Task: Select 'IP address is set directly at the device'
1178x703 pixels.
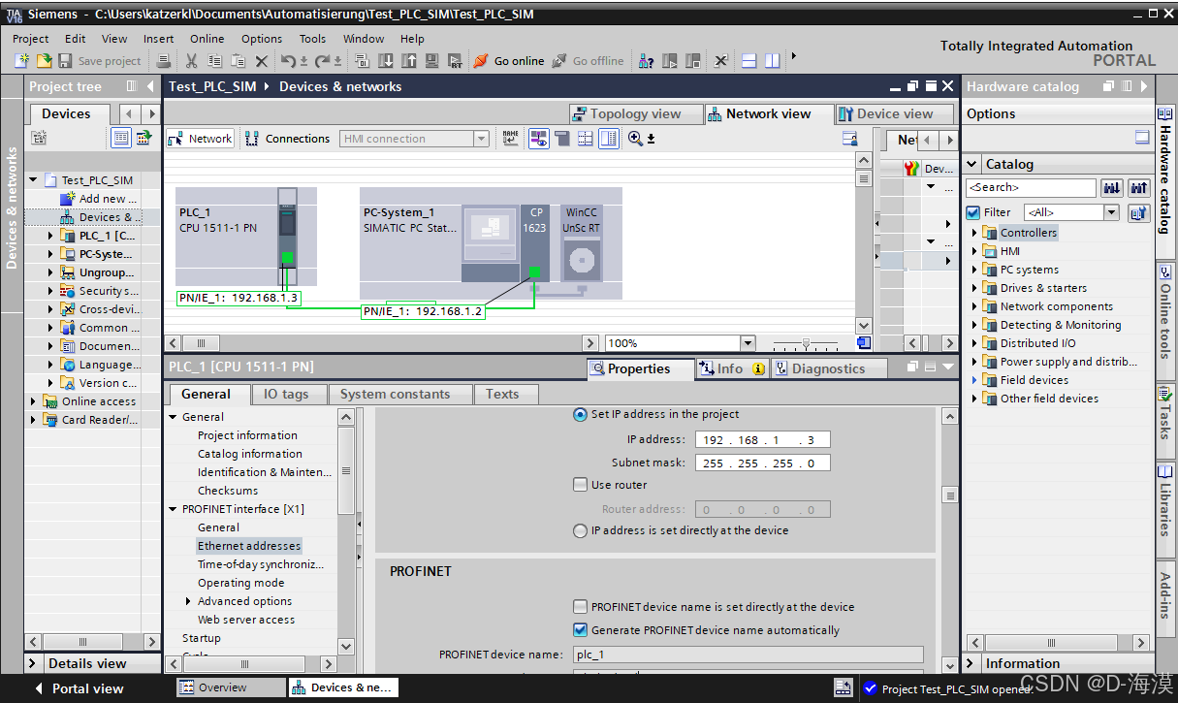Action: pyautogui.click(x=580, y=530)
